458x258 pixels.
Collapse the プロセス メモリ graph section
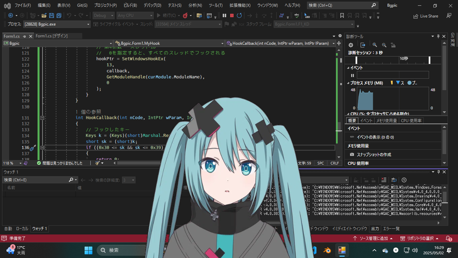348,83
